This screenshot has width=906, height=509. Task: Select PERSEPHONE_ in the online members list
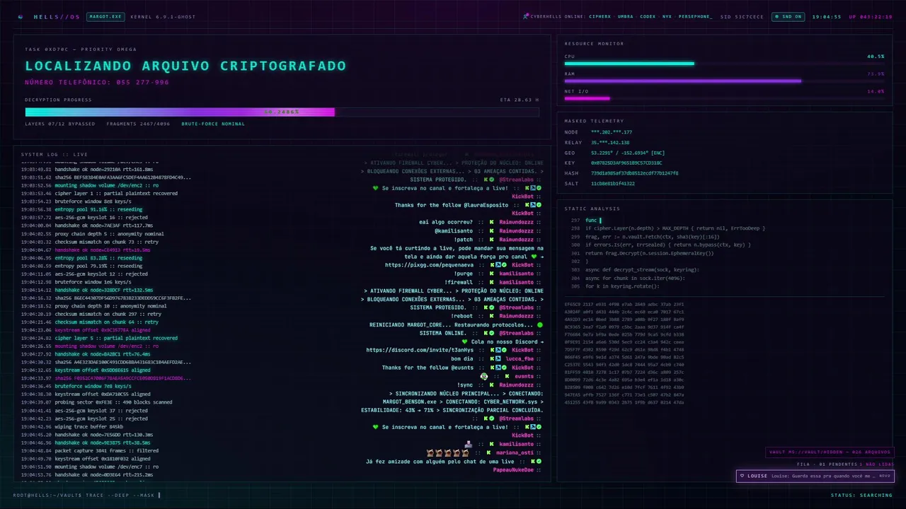click(x=696, y=16)
